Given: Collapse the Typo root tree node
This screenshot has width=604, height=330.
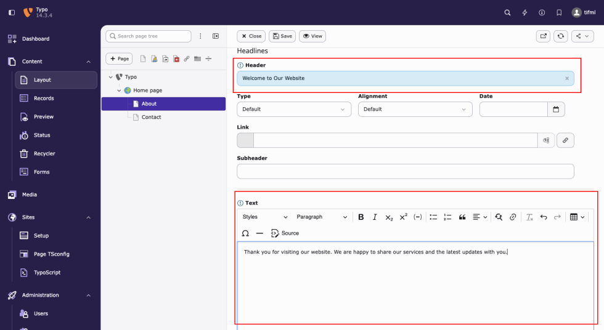Looking at the screenshot, I should (110, 77).
